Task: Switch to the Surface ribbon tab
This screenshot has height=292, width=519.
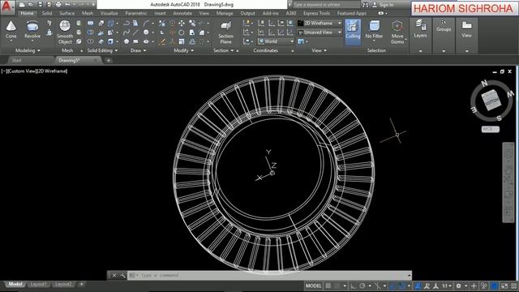Action: (66, 13)
